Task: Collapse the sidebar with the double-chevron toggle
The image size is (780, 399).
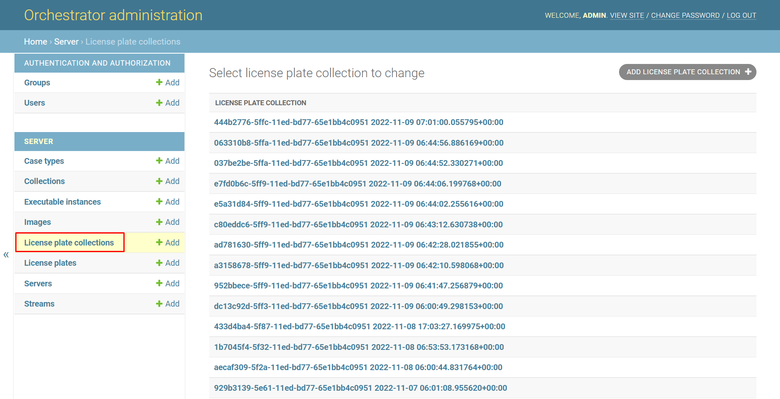Action: (6, 255)
